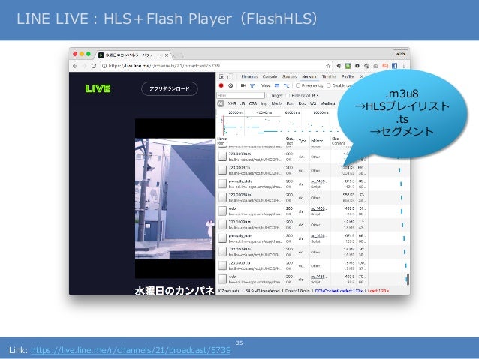Show more DevTools tabs via the chevron
The image size is (479, 359).
tap(362, 76)
